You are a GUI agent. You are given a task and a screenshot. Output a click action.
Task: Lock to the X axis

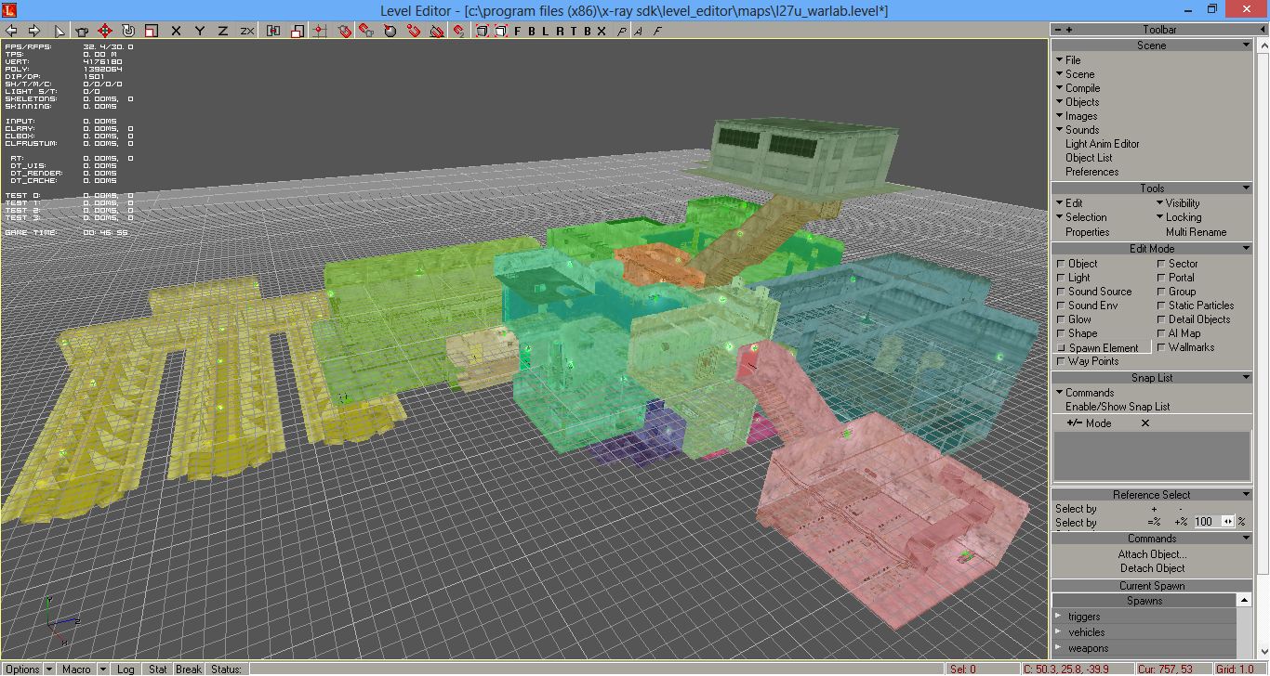click(x=176, y=31)
